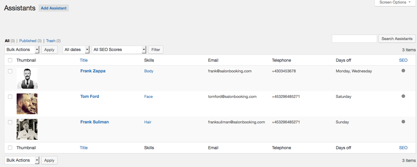Sort by Title in the footer row
Viewport: 417px width, 167px height.
[x=84, y=148]
